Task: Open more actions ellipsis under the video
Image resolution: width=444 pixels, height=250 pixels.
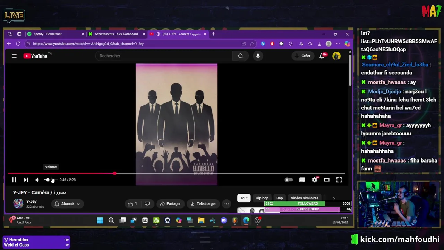Action: [227, 204]
